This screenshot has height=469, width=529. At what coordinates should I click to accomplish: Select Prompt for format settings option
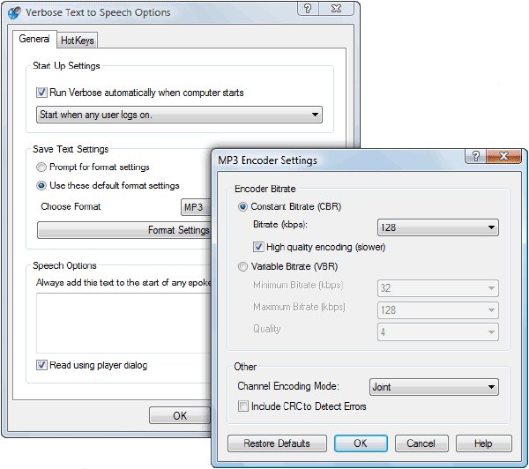pyautogui.click(x=41, y=167)
